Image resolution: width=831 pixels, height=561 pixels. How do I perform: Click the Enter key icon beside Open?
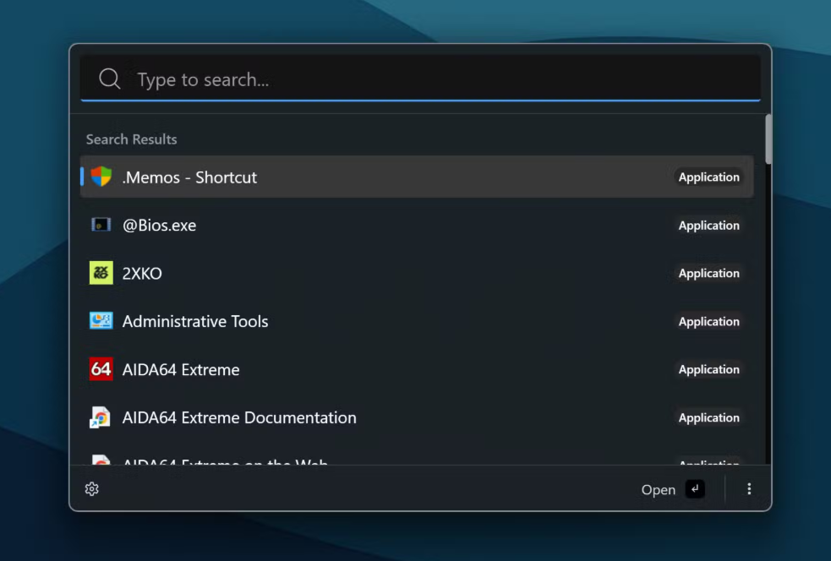695,489
